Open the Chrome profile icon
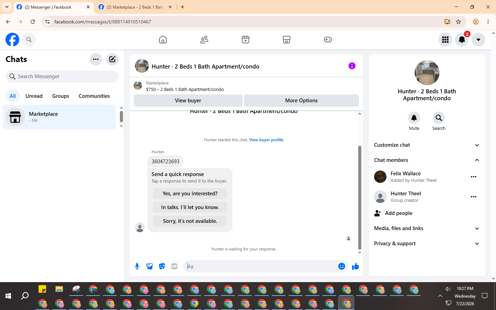Screen dimensions: 496x310 pos(476,22)
